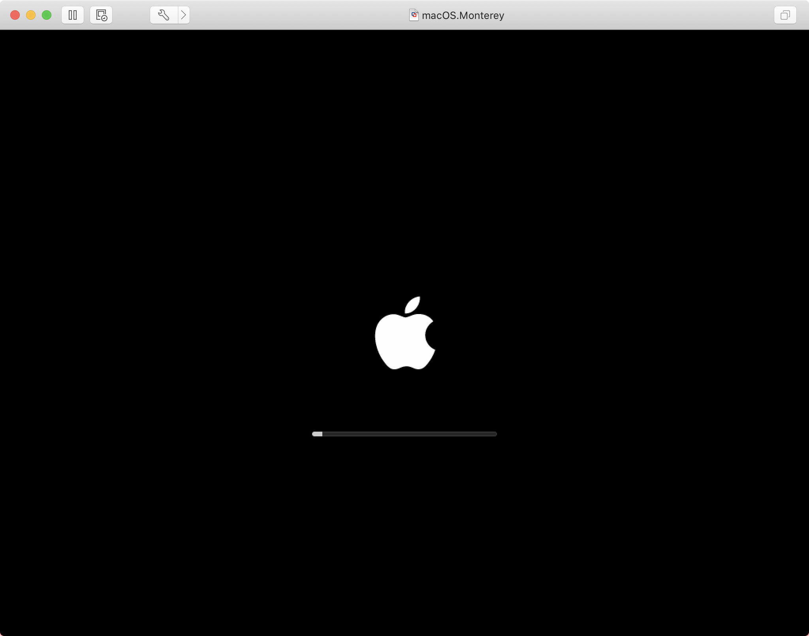Viewport: 809px width, 636px height.
Task: Enter full screen with green button
Action: click(x=47, y=15)
